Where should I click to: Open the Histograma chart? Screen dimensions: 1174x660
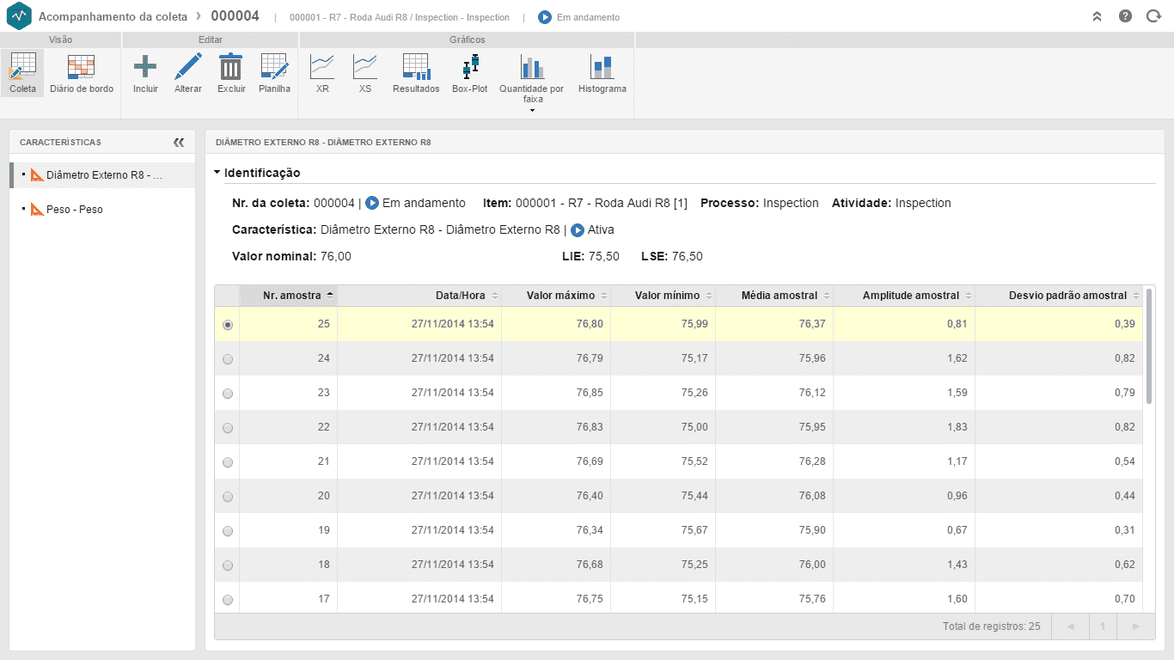602,73
